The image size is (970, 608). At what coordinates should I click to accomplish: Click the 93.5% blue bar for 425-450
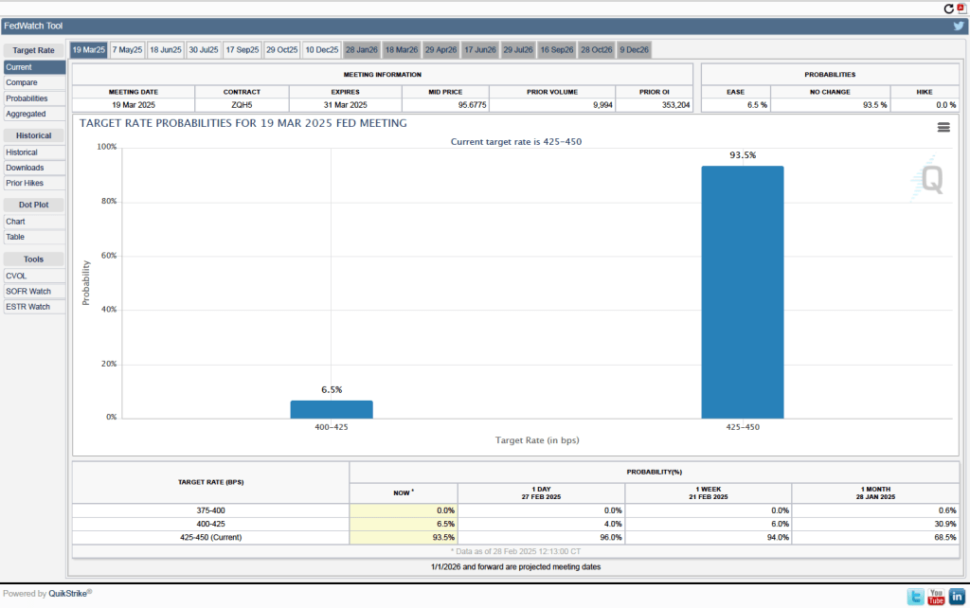coord(742,292)
